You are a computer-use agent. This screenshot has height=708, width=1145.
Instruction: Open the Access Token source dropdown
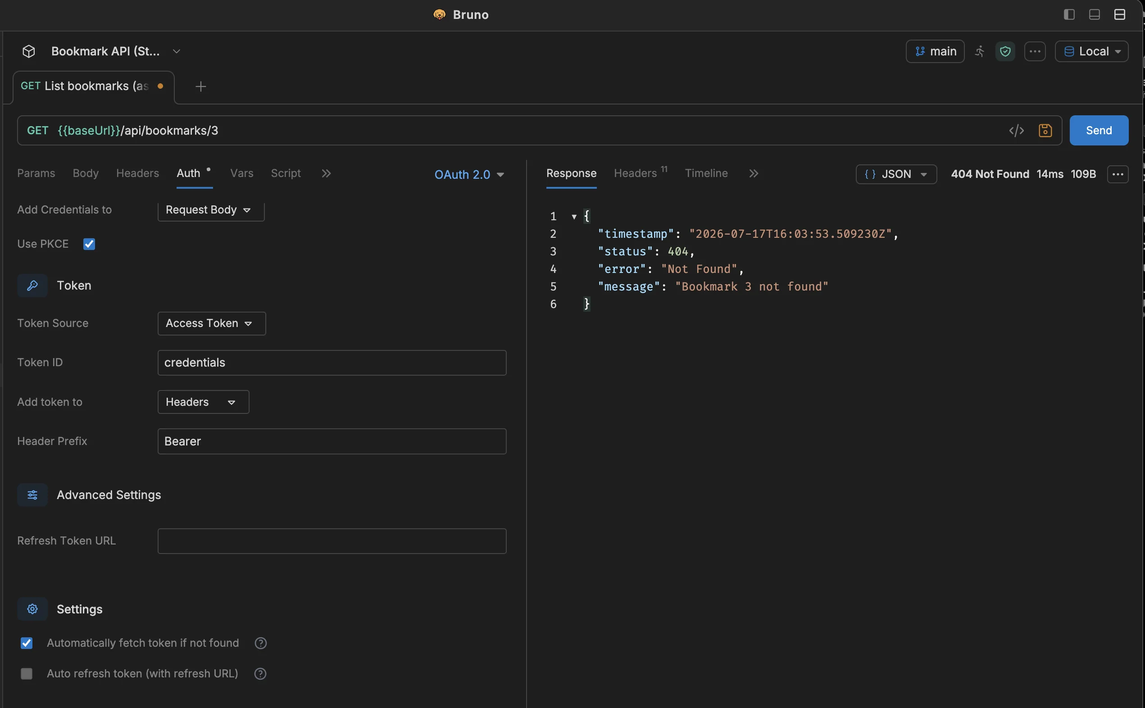[212, 323]
